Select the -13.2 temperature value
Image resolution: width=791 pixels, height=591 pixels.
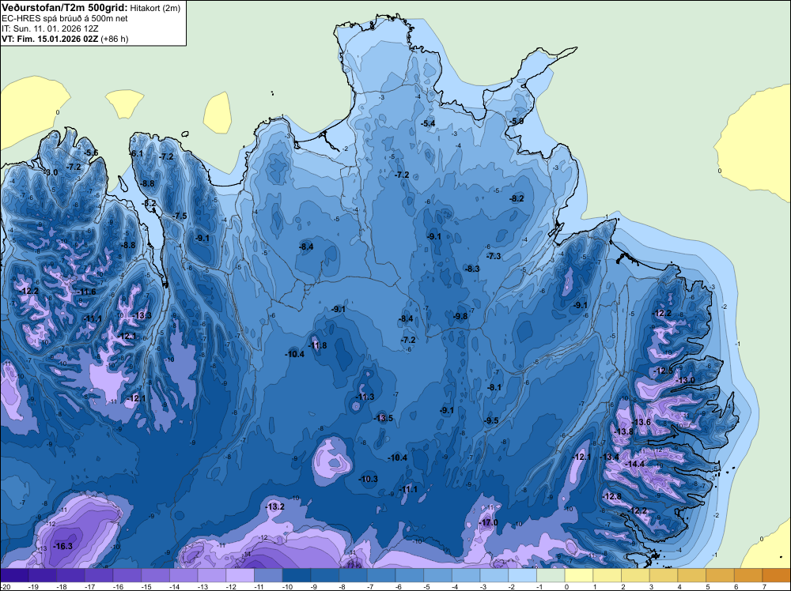275,507
